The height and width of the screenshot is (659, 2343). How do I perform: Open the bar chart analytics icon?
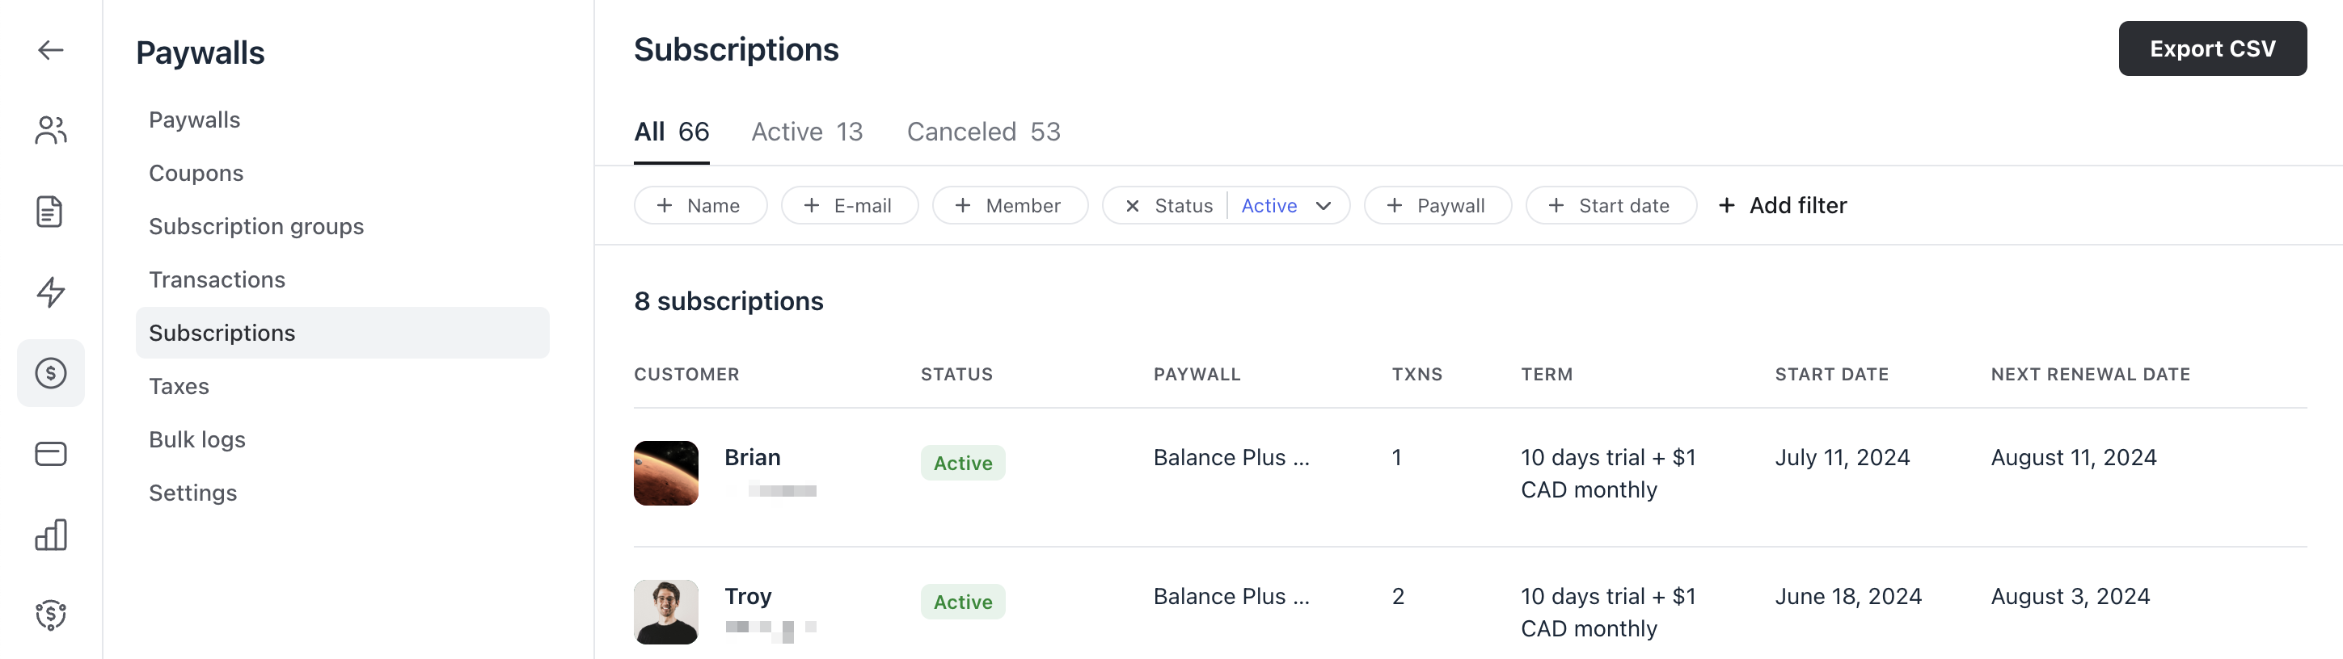click(x=51, y=535)
